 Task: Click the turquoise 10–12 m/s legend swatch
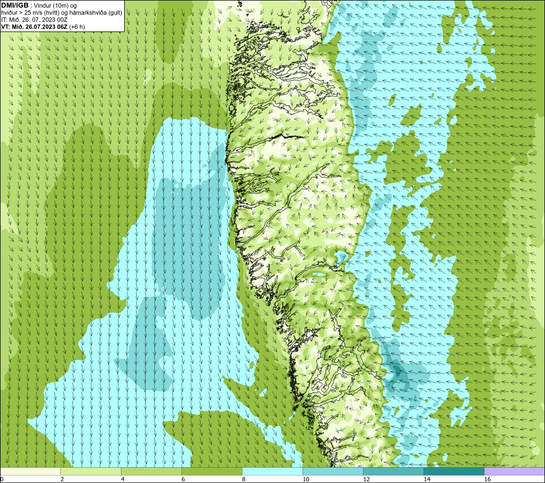click(332, 472)
